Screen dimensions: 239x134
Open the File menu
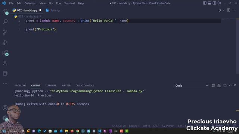[11, 3]
